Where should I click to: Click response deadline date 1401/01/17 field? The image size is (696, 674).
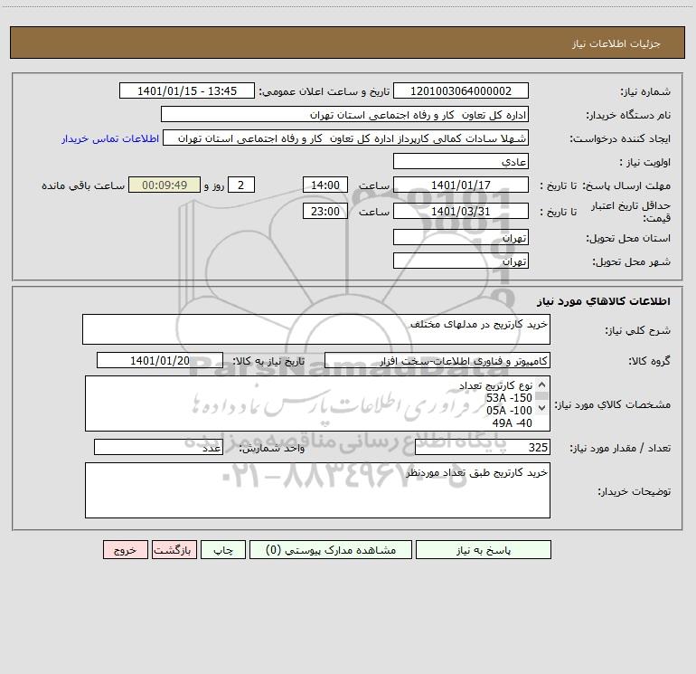pos(461,185)
